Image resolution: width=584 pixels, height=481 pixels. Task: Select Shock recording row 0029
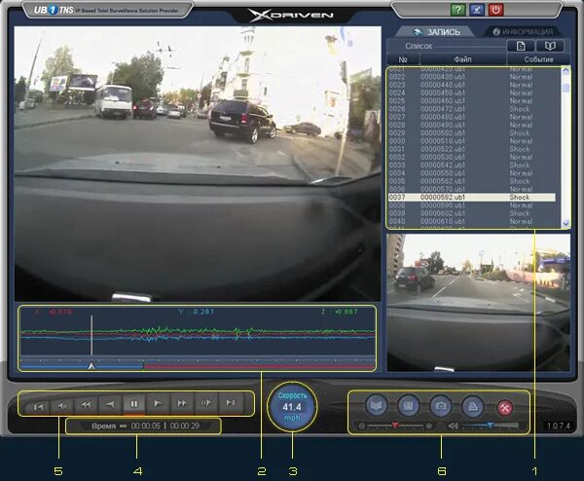pyautogui.click(x=472, y=133)
